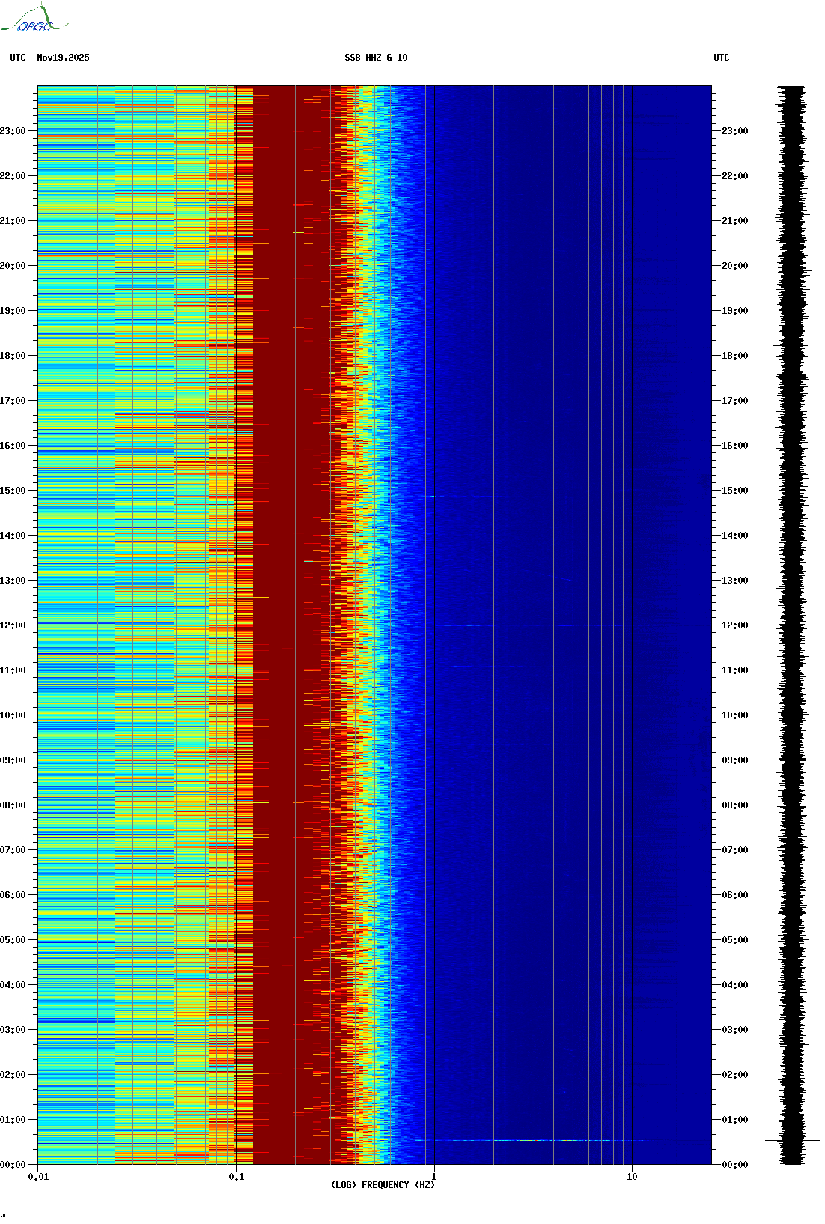Click the left 10:00 time label

click(13, 715)
